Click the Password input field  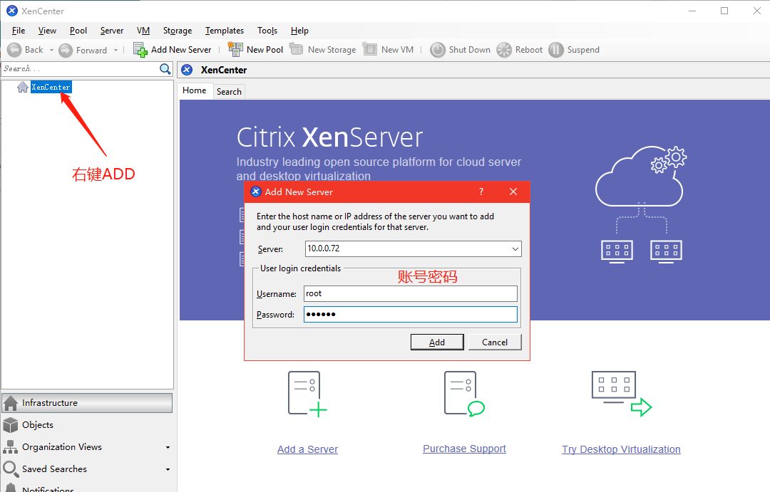tap(411, 315)
